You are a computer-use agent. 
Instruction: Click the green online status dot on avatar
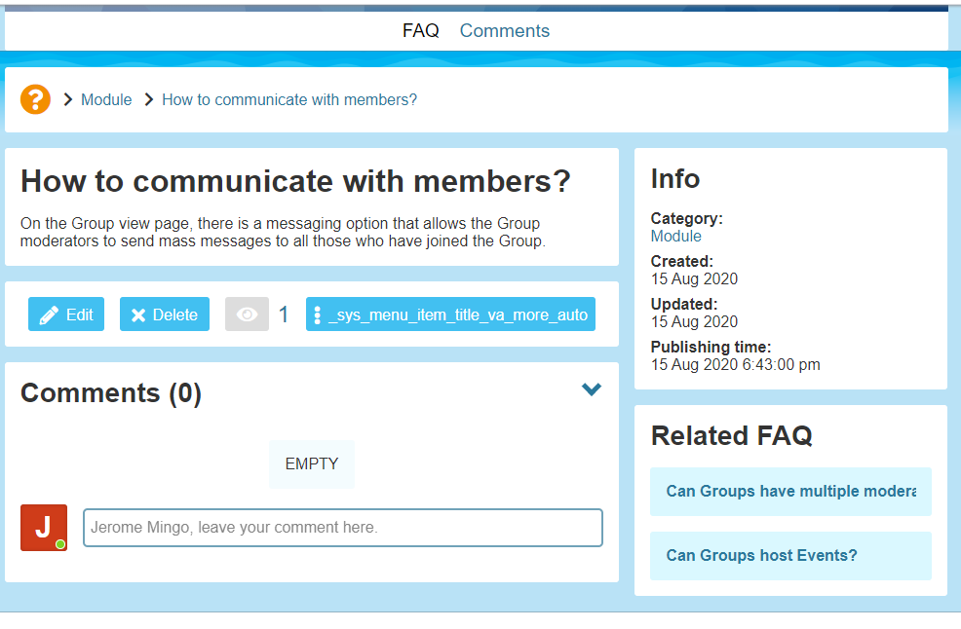60,544
